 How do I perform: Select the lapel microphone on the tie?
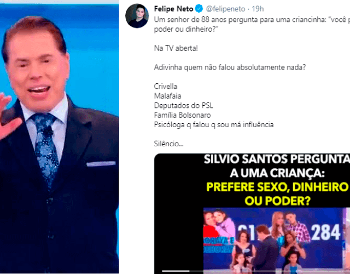click(x=48, y=132)
